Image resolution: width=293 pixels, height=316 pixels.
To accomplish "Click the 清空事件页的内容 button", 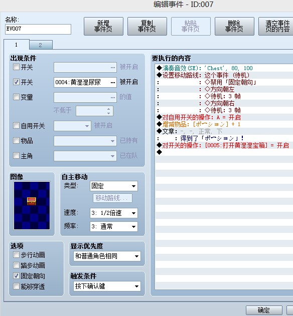I will click(276, 26).
